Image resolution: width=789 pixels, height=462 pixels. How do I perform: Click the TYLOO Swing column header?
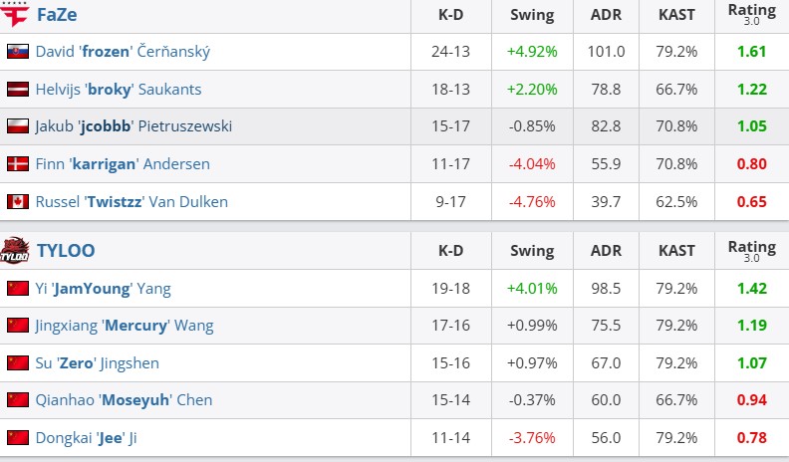tap(532, 251)
